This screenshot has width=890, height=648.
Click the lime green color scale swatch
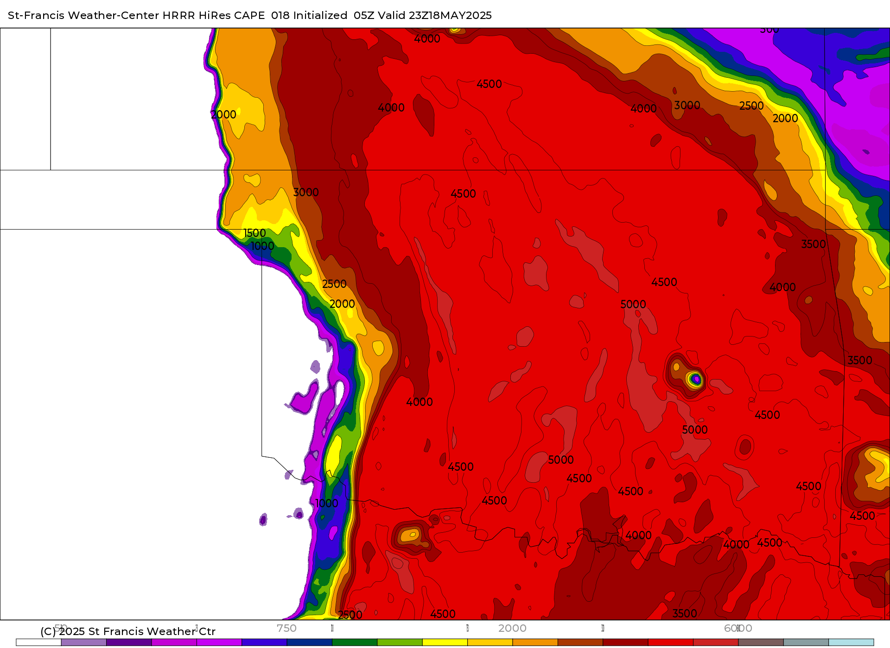click(x=400, y=642)
